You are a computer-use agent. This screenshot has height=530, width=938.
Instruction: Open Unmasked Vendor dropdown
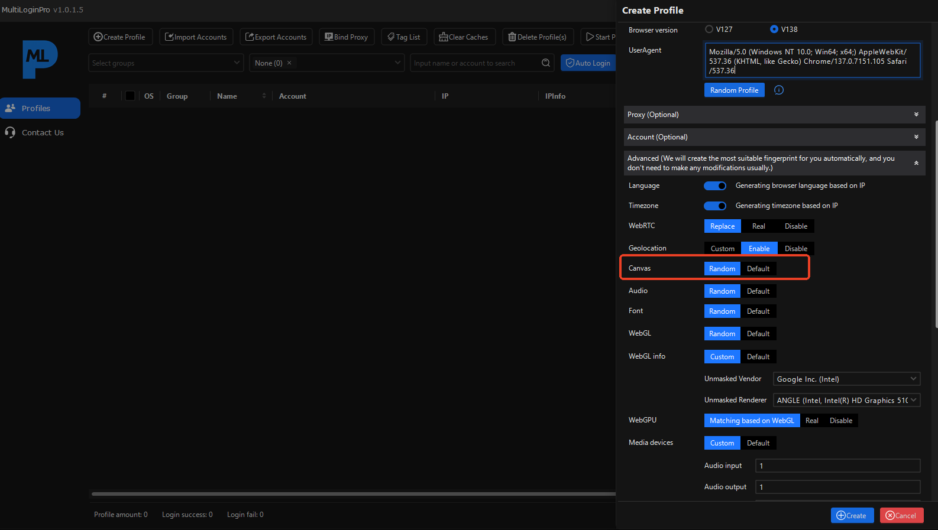point(846,379)
